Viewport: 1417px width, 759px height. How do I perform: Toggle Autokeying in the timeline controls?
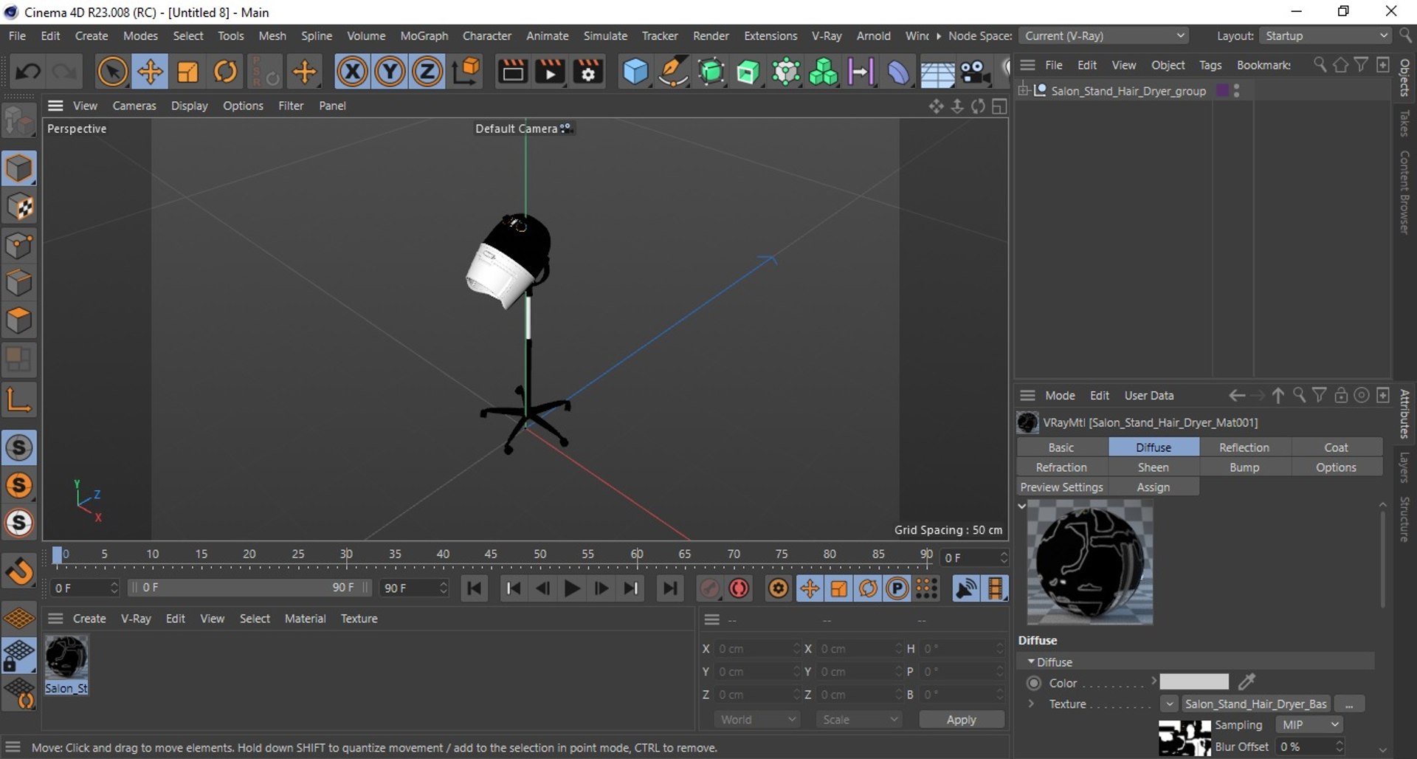(x=739, y=588)
